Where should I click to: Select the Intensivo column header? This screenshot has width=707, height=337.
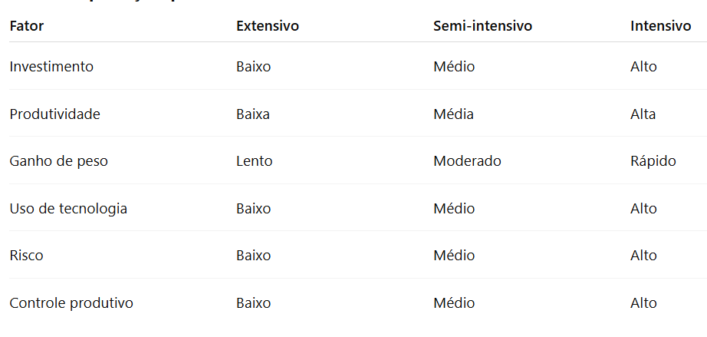click(660, 26)
